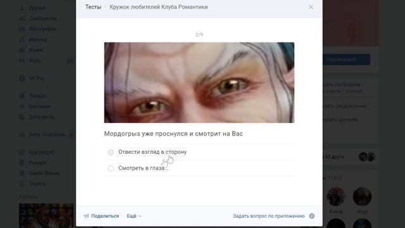Click the community cover picture in the background
Screen dimensions: 405x228
(351, 23)
